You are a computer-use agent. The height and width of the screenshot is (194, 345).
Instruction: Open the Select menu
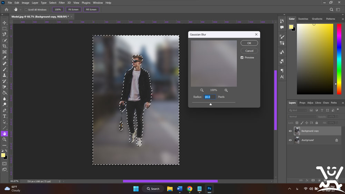tap(52, 3)
